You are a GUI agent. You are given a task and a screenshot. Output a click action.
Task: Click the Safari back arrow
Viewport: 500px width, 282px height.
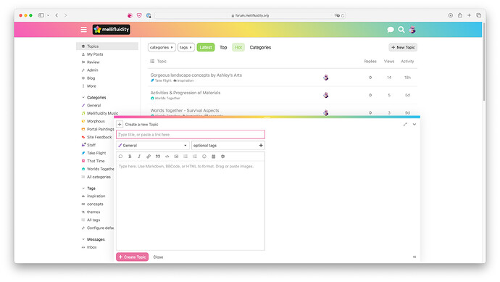click(57, 15)
